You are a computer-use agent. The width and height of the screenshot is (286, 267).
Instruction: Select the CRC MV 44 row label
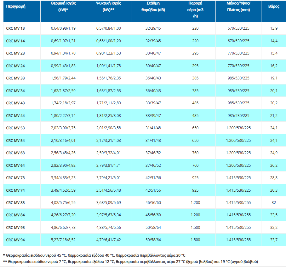(x=15, y=116)
